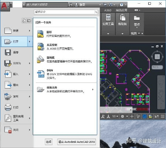
Task: Expand the arrow next to 输出
Action: tap(30, 85)
